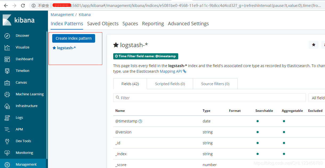
Task: Open the Dev Tools wrench icon
Action: (7, 141)
